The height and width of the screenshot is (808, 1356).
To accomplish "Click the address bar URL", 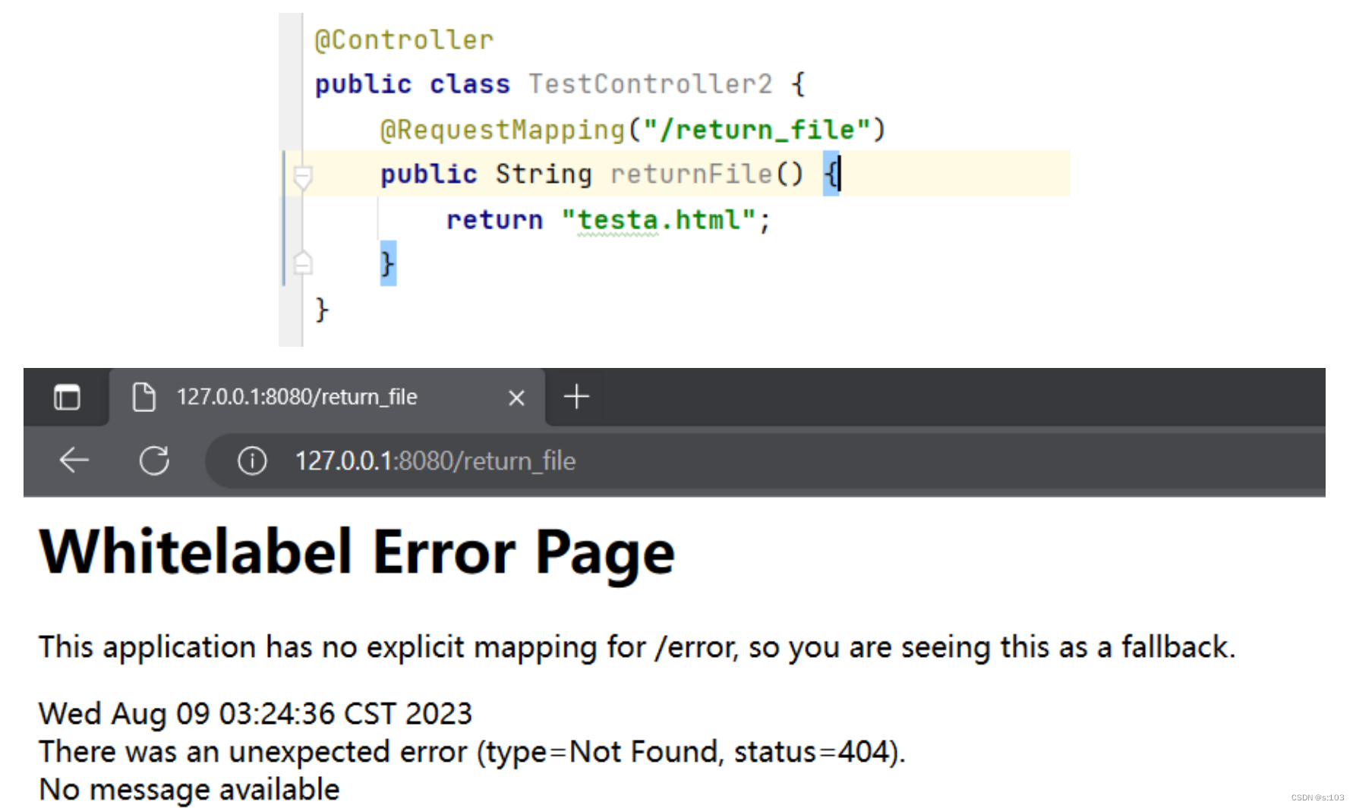I will [x=435, y=461].
